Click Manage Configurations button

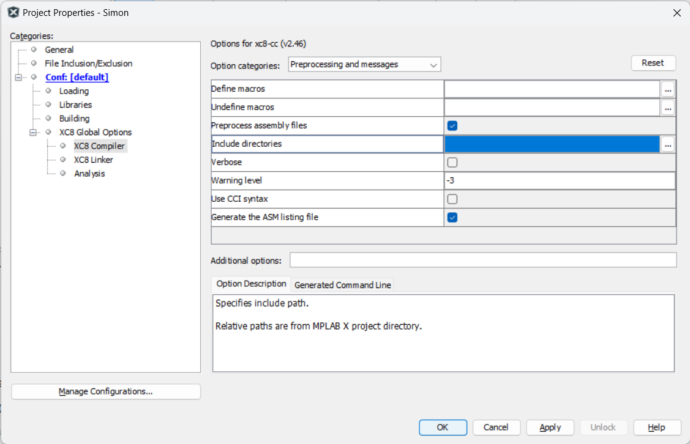pyautogui.click(x=105, y=391)
